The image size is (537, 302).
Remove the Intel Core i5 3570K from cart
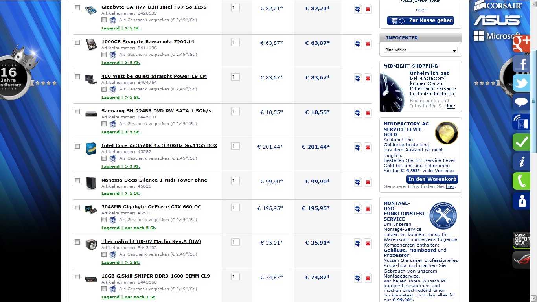(368, 147)
